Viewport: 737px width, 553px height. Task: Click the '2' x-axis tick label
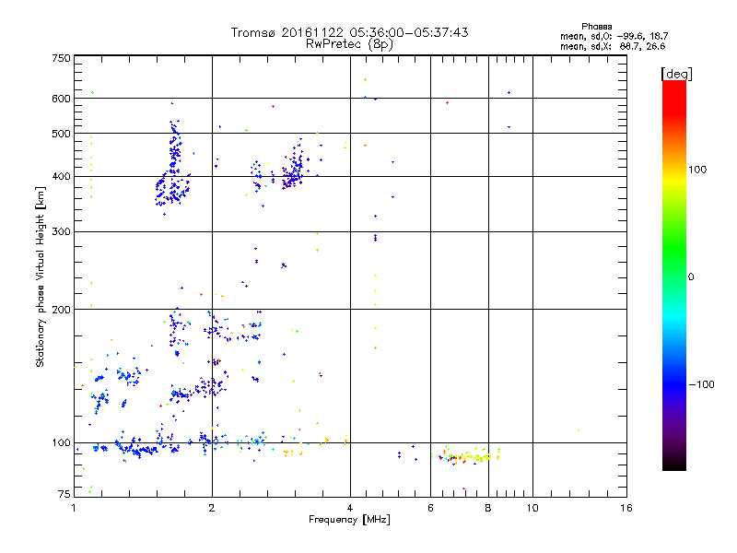pos(212,508)
